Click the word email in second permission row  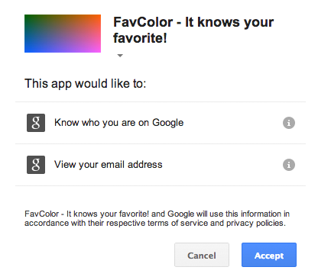point(113,165)
